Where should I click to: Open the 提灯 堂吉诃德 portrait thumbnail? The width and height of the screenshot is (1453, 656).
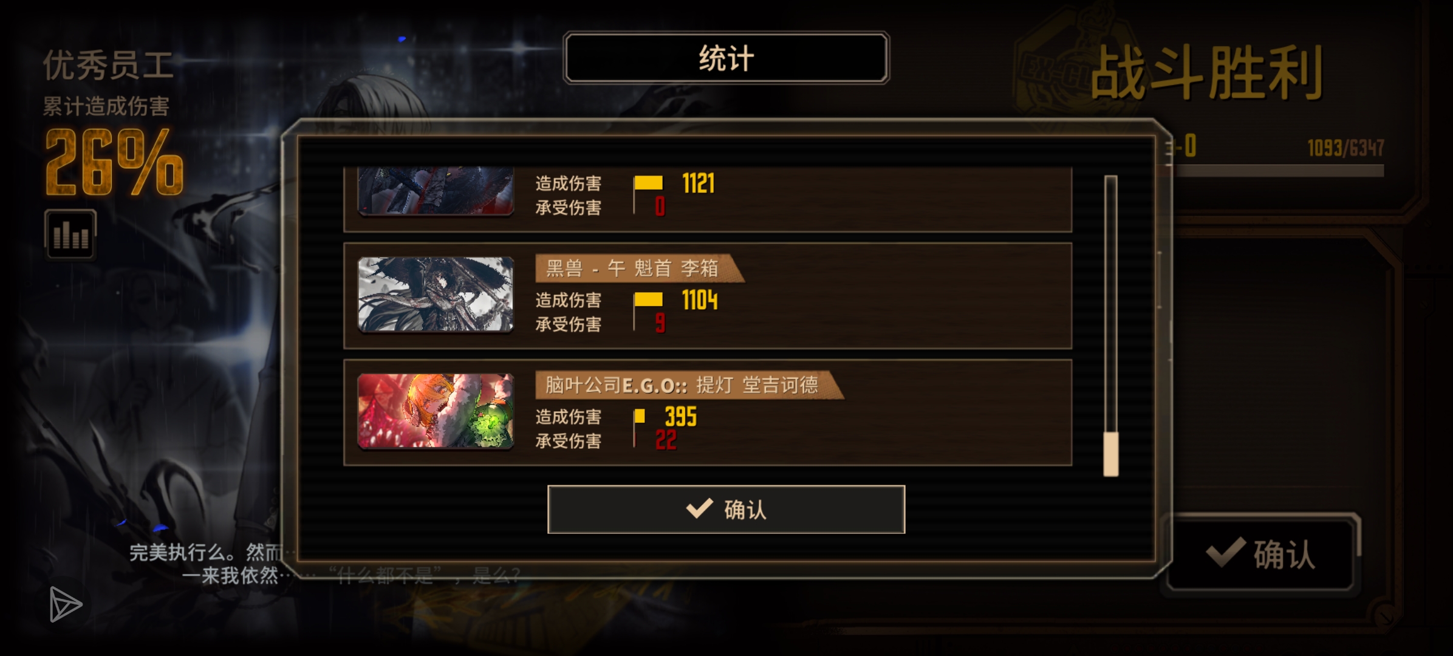coord(436,411)
